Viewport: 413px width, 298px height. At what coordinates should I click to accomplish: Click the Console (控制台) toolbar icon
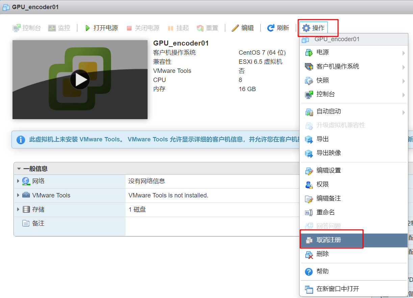(x=16, y=28)
